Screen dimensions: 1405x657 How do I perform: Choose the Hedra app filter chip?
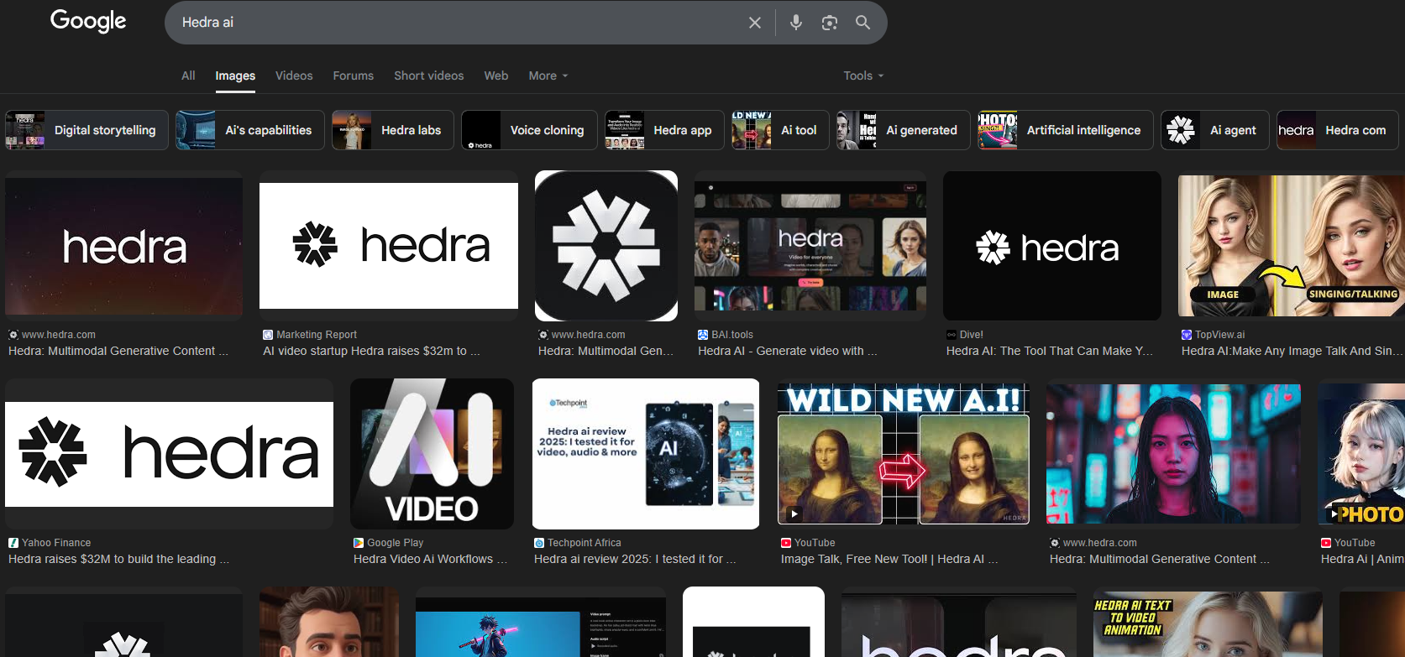coord(664,130)
